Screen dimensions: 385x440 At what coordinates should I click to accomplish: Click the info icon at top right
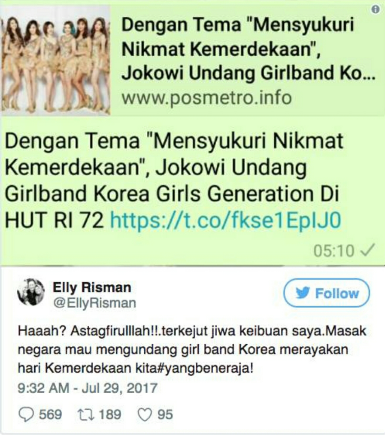click(x=375, y=9)
